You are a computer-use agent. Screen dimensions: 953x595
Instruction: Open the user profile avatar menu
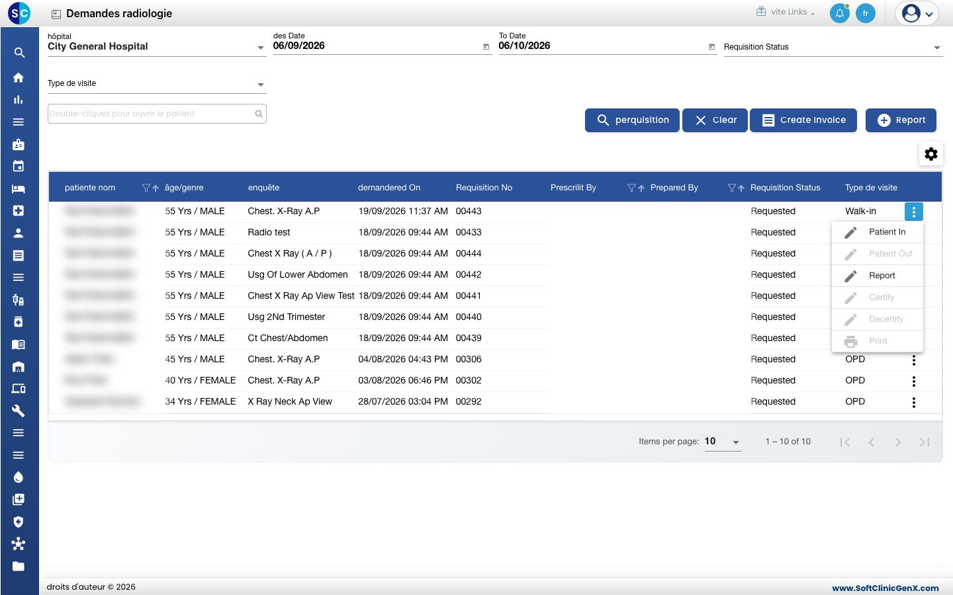coord(917,13)
